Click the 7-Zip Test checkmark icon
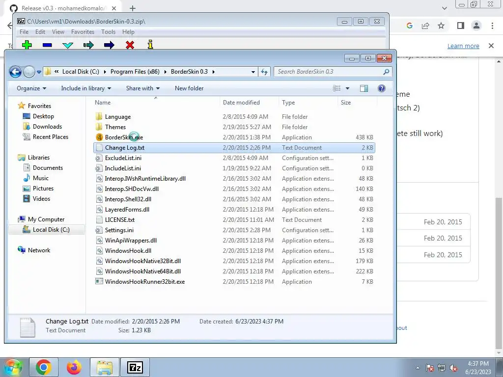 point(68,45)
